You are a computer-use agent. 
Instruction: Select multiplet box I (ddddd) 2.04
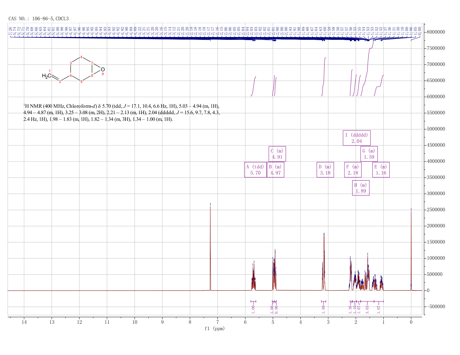[357, 138]
